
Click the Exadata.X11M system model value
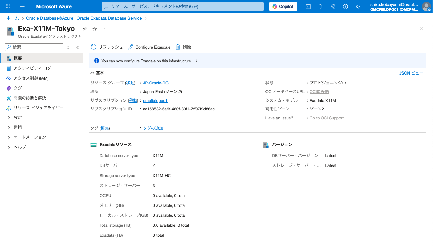(323, 101)
